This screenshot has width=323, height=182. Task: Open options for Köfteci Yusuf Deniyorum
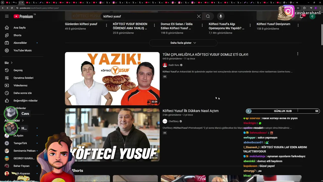[x=298, y=25]
